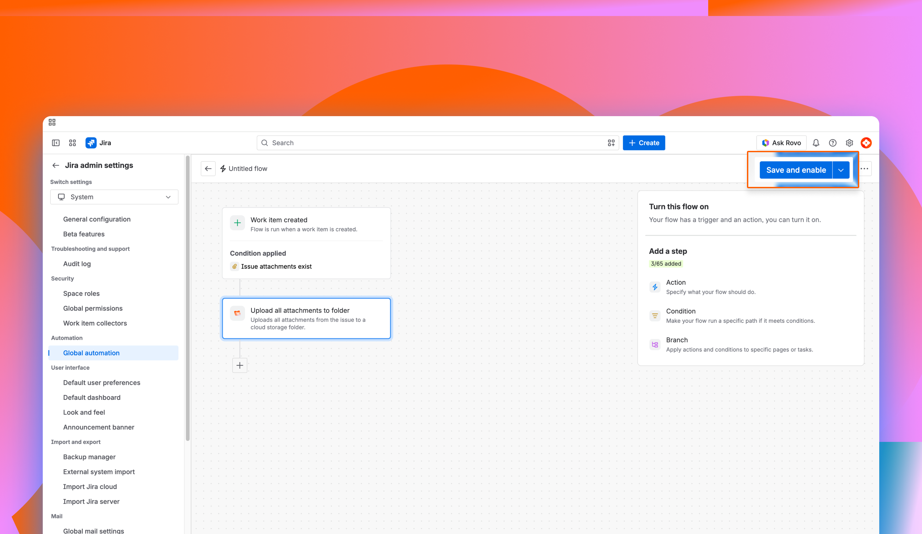
Task: Open notifications bell
Action: pos(816,143)
